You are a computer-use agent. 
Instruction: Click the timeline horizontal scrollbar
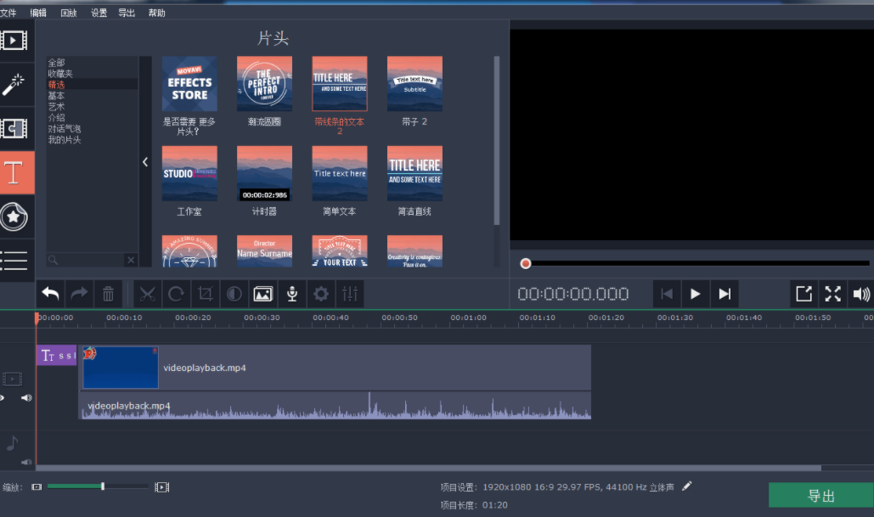pos(428,468)
